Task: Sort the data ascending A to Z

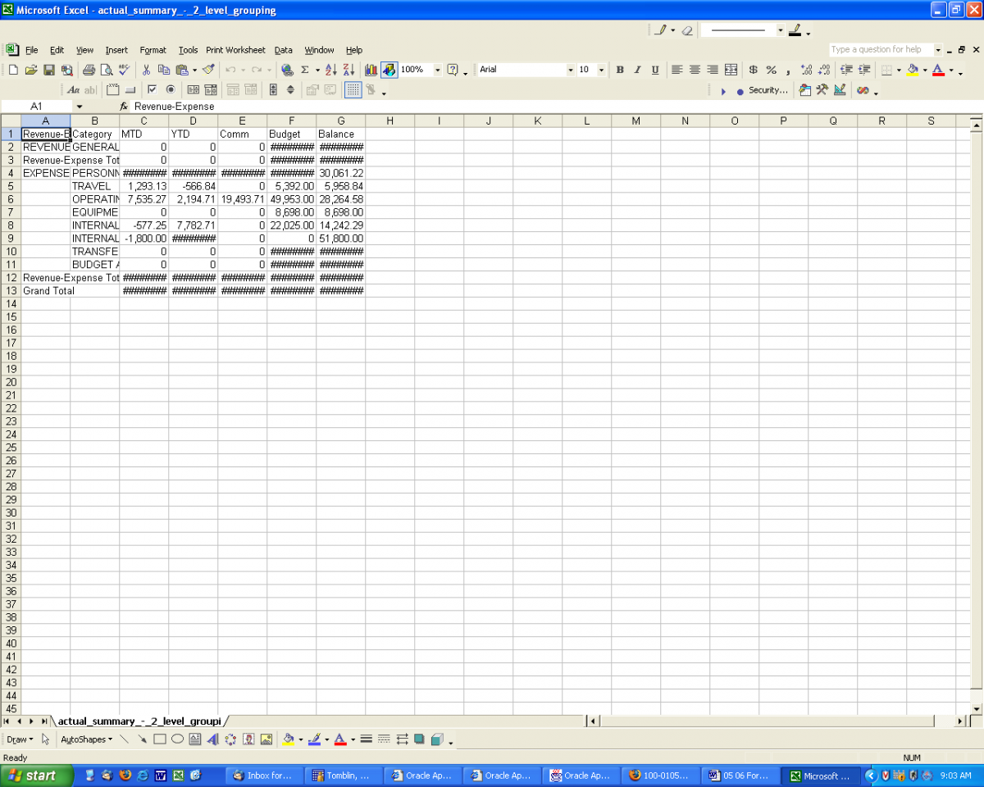Action: point(331,70)
